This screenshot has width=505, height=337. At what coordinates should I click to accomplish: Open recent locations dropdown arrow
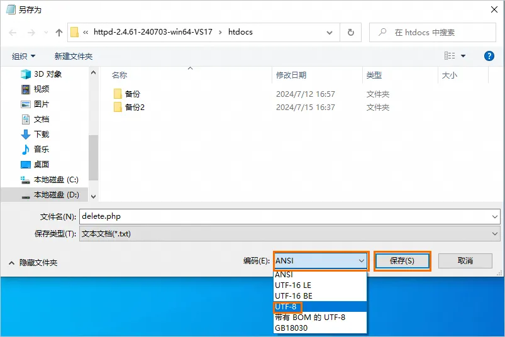pyautogui.click(x=46, y=33)
